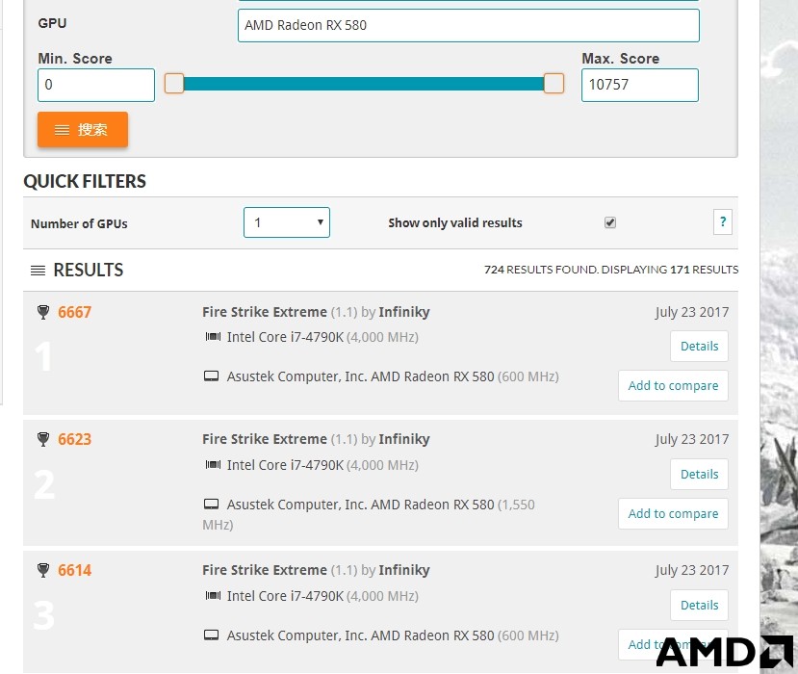Open the Number of GPUs dropdown

287,222
